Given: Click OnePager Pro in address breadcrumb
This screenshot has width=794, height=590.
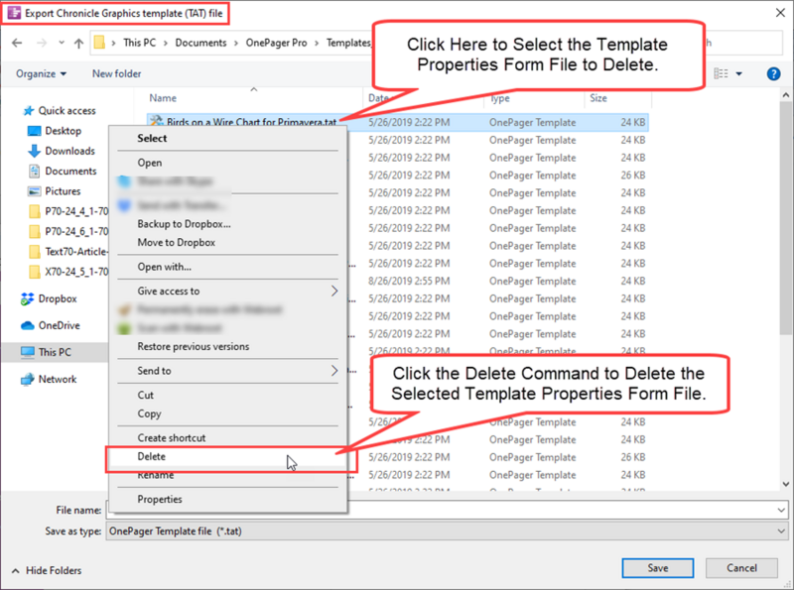Looking at the screenshot, I should [277, 43].
